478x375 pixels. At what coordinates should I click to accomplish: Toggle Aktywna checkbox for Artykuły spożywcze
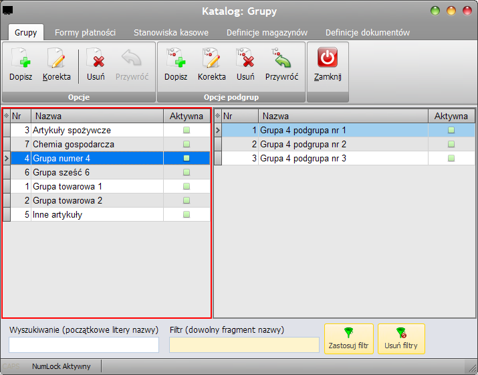187,130
